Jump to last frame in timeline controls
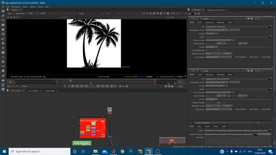This screenshot has width=276, height=155. (112, 86)
